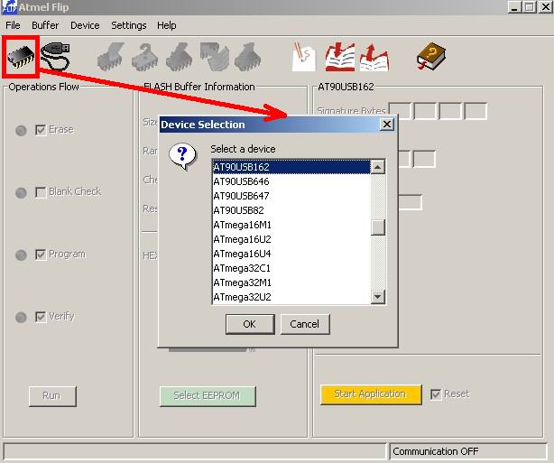554x463 pixels.
Task: Click the Select EEPROM button
Action: (208, 396)
